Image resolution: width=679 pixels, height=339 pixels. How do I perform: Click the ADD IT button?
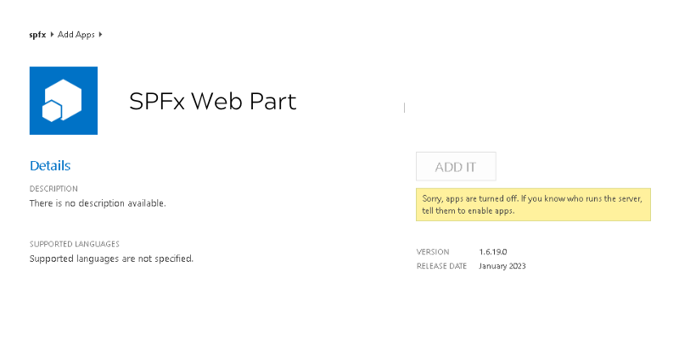pyautogui.click(x=456, y=166)
